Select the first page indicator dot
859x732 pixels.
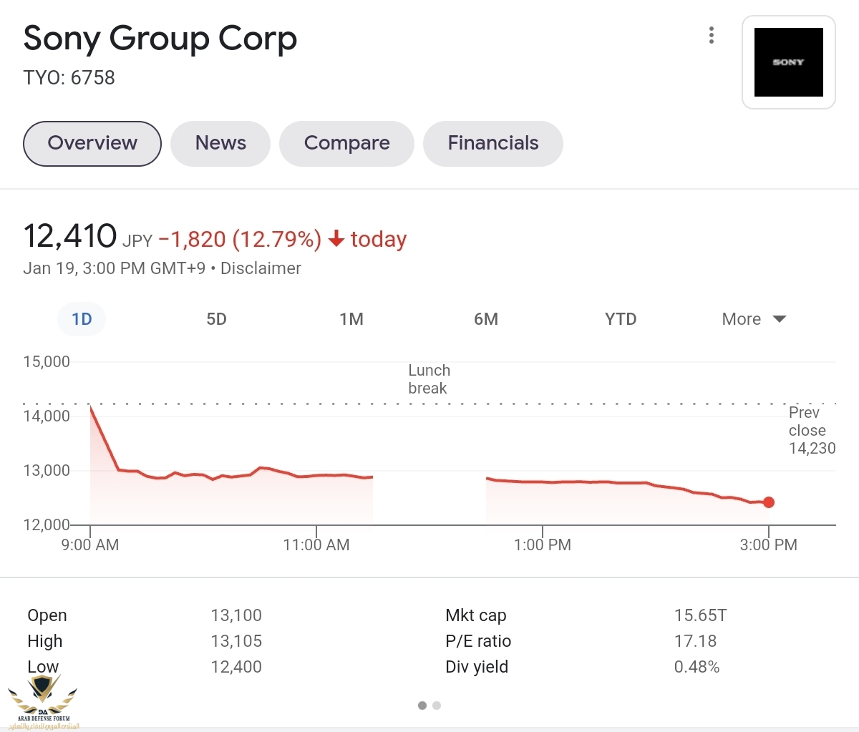click(422, 706)
